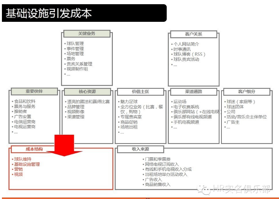279x199 pixels.
Task: Click the 视频影像 item
Action: click(76, 112)
